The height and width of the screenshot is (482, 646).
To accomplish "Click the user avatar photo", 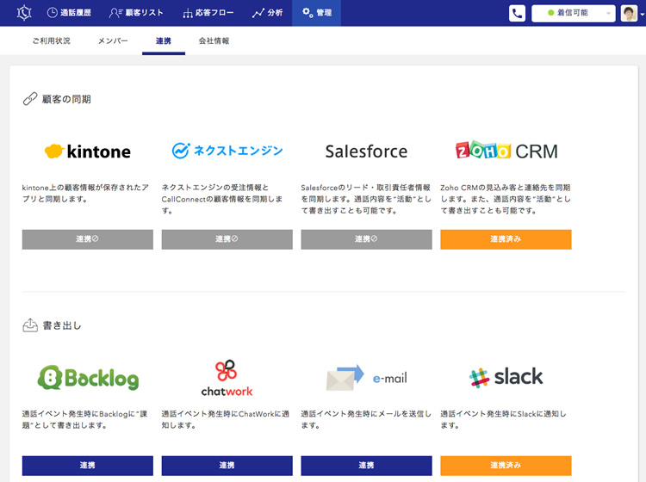I will [x=629, y=13].
